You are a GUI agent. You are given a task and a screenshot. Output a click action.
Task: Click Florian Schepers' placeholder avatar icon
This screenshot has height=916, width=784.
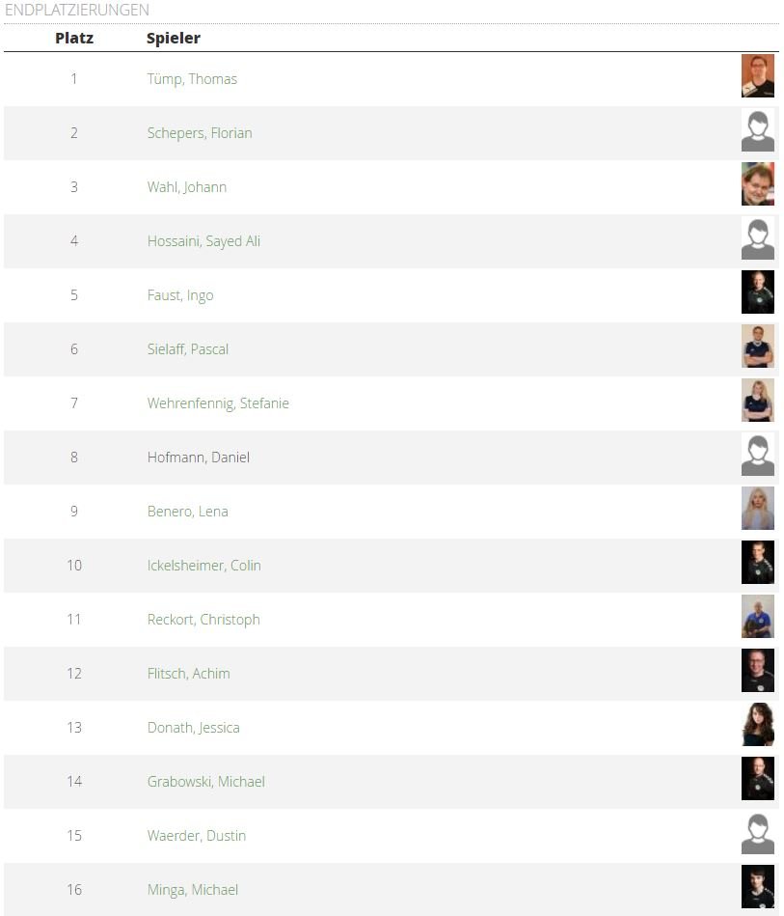(757, 130)
